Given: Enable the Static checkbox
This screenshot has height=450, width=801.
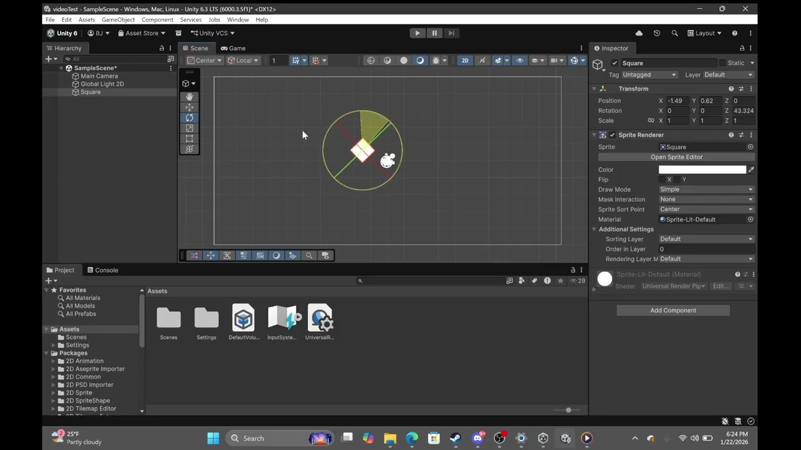Looking at the screenshot, I should pyautogui.click(x=722, y=63).
